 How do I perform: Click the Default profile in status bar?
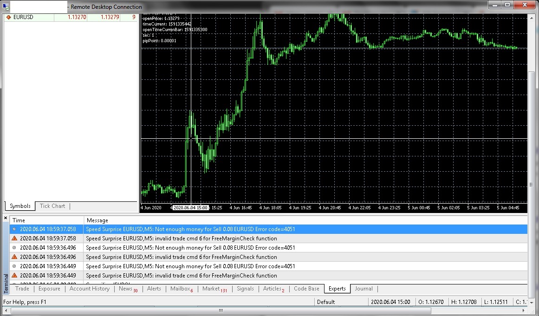coord(326,302)
